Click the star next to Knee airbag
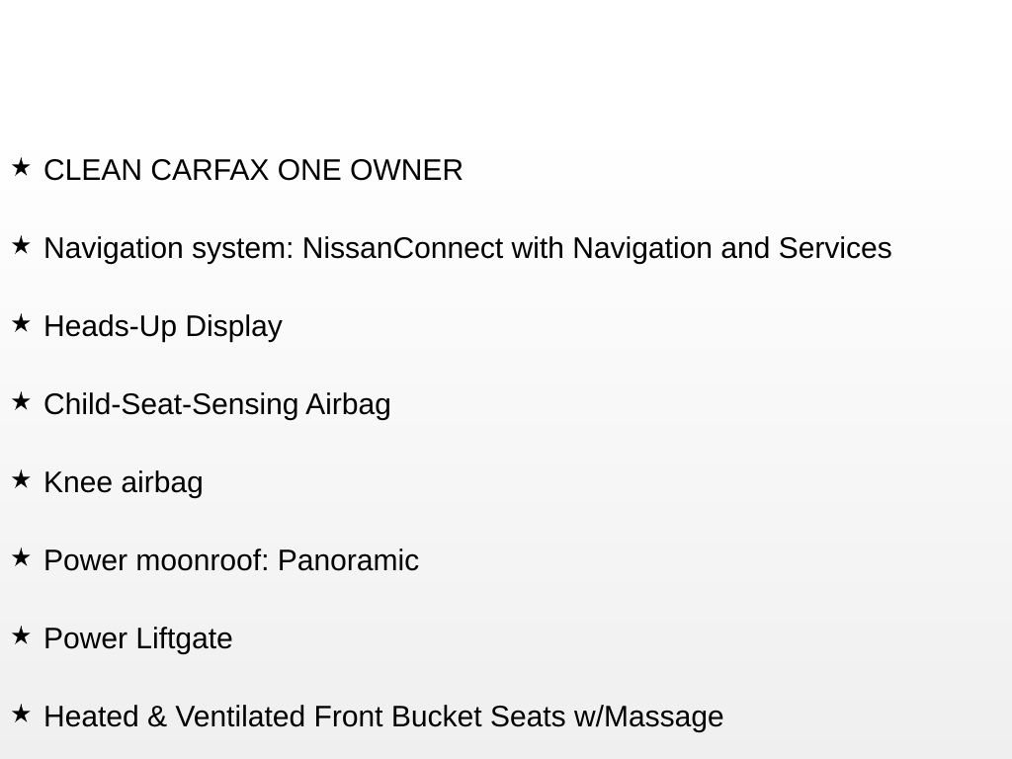This screenshot has height=759, width=1012. click(22, 479)
